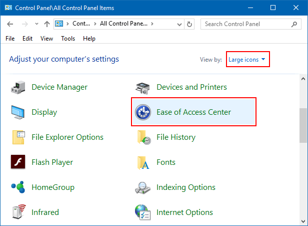
Task: Open the Infrared link
Action: [x=45, y=212]
